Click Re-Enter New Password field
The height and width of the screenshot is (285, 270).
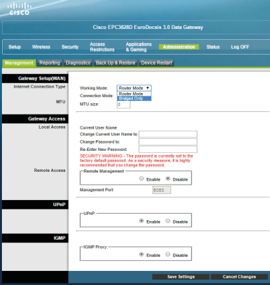click(x=168, y=150)
